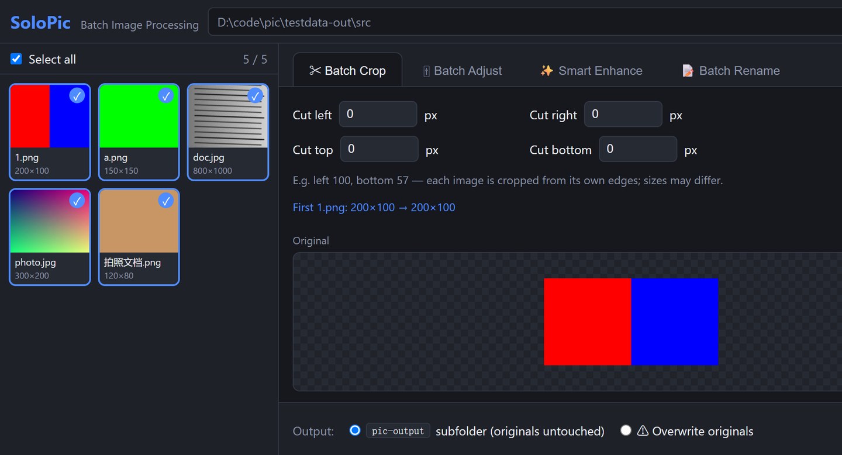The width and height of the screenshot is (842, 455).
Task: Click the scissors icon on Batch Crop tab
Action: pos(315,71)
